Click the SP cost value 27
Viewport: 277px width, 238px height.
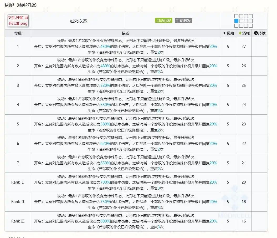(x=244, y=47)
